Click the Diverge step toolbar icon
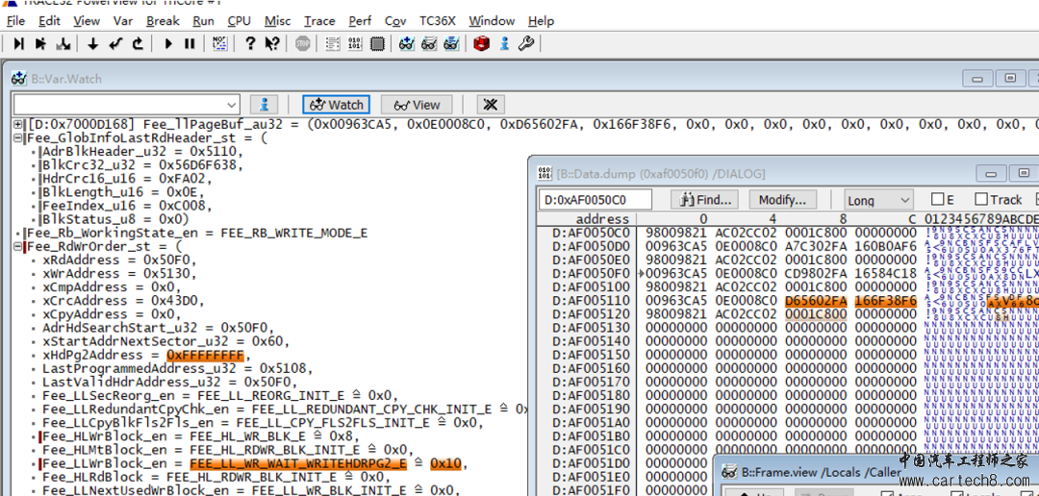This screenshot has height=496, width=1039. pos(63,43)
